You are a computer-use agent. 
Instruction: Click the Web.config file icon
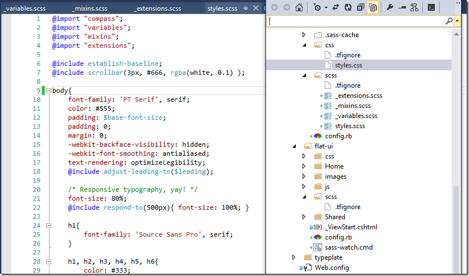click(x=308, y=268)
